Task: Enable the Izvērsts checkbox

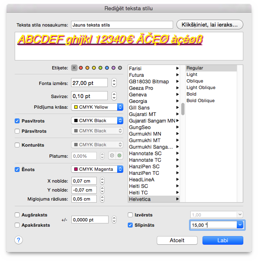Action: (x=130, y=215)
